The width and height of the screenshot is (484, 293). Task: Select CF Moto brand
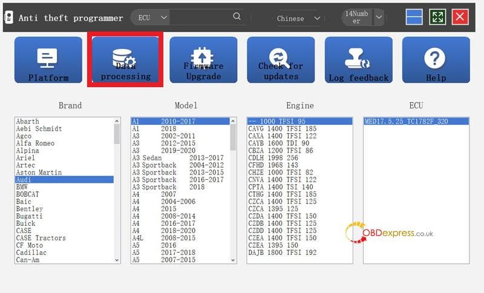point(64,245)
